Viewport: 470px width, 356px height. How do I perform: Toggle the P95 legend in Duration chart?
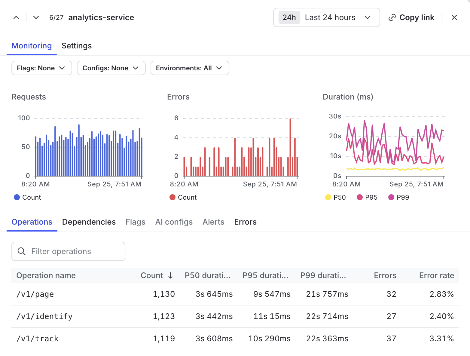367,197
